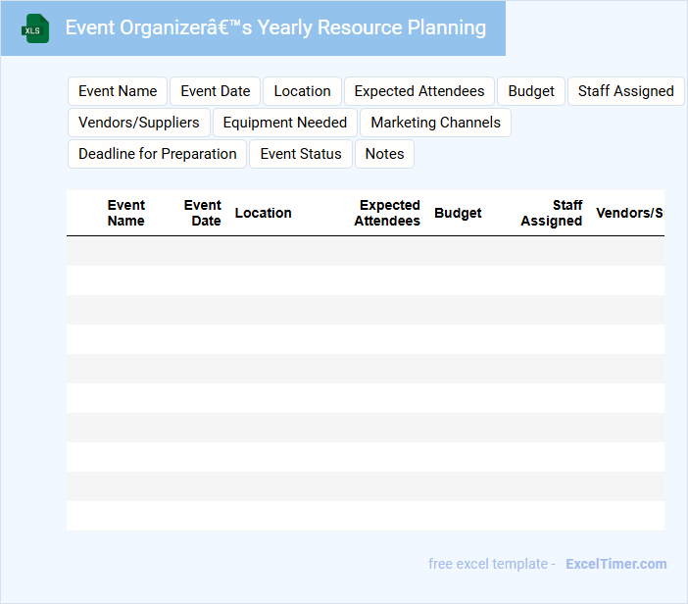
Task: Open the Vendors/Suppliers tag
Action: pos(139,123)
